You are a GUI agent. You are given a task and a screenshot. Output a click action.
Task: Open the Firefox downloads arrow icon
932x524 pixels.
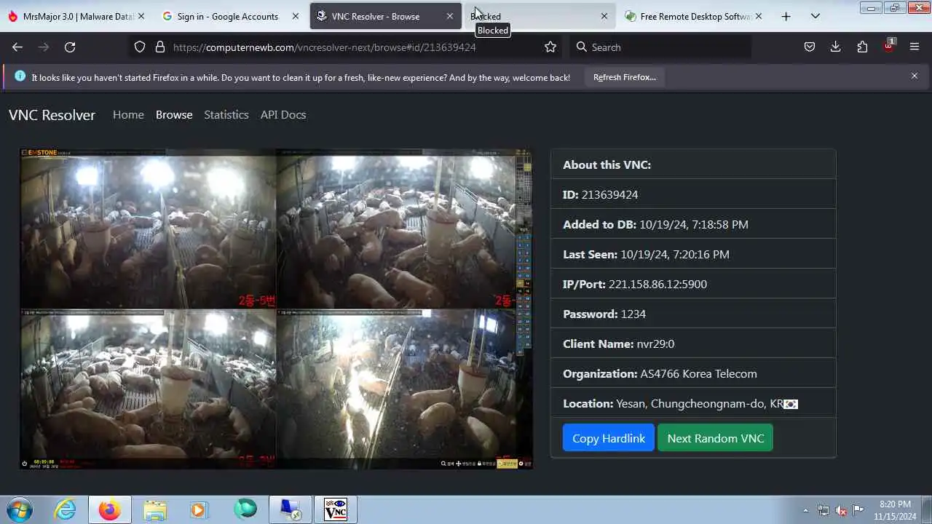836,47
